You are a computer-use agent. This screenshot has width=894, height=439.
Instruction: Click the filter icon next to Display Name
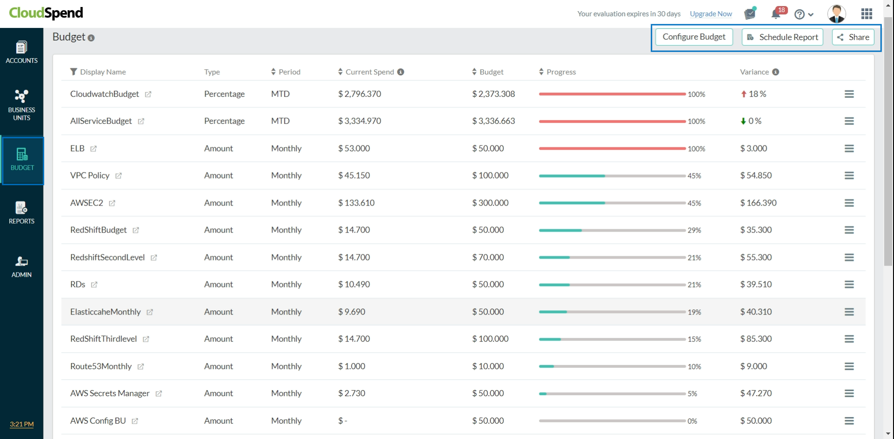click(74, 72)
